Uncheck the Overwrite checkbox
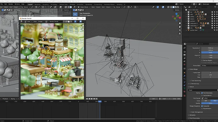The height and width of the screenshot is (122, 218). (x=202, y=106)
